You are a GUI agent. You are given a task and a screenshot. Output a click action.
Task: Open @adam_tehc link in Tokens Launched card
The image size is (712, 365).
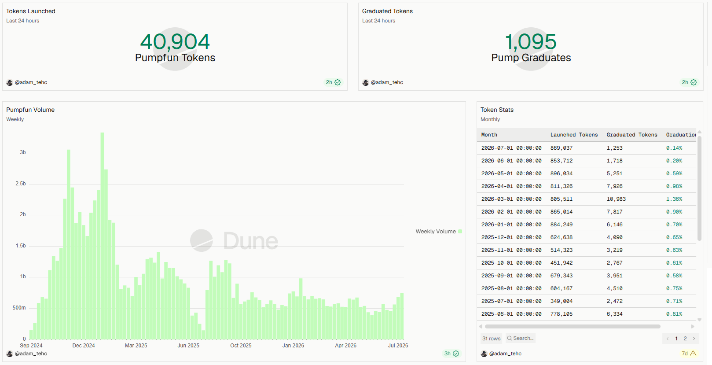pyautogui.click(x=31, y=82)
